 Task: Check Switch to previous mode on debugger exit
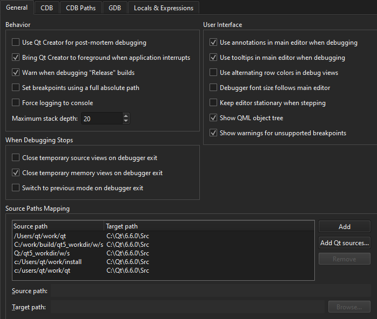click(16, 188)
